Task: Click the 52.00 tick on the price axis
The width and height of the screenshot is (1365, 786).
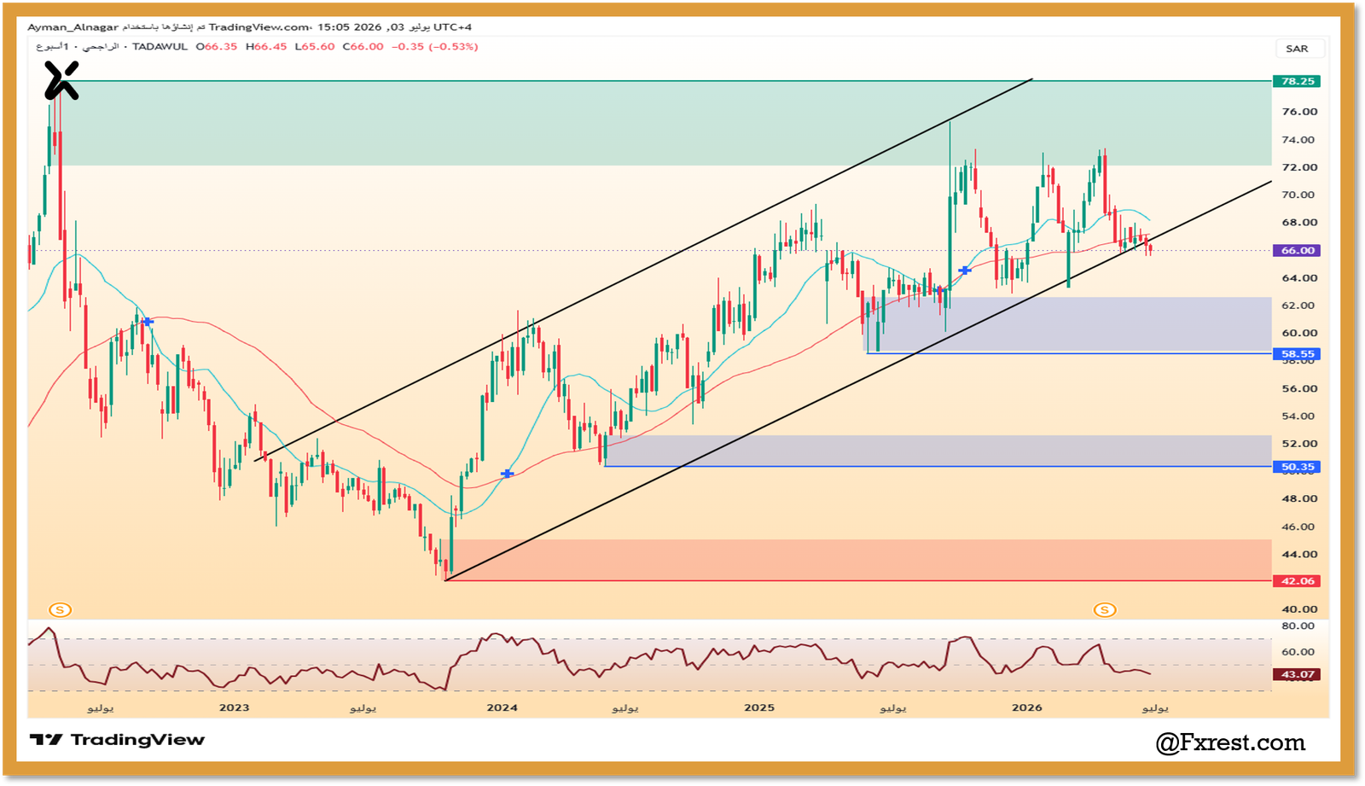Action: pos(1299,444)
